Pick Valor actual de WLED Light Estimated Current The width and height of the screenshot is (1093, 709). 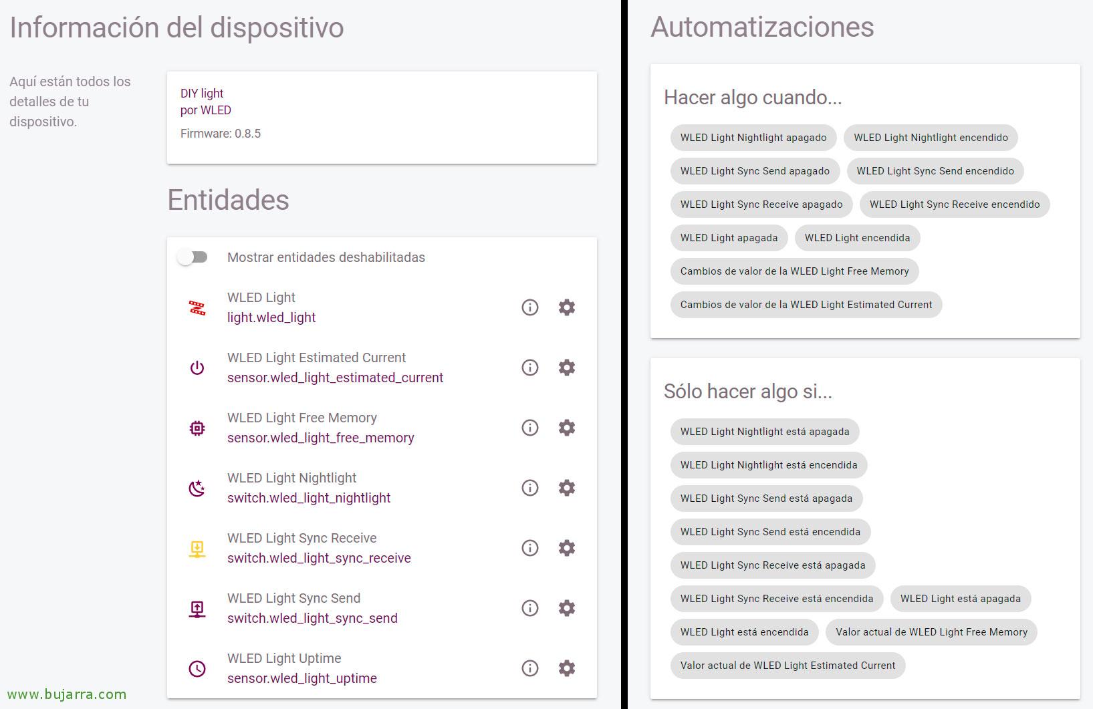(x=787, y=666)
